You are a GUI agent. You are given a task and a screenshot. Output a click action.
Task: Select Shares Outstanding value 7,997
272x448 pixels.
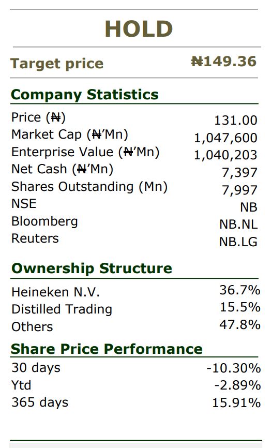tap(240, 190)
